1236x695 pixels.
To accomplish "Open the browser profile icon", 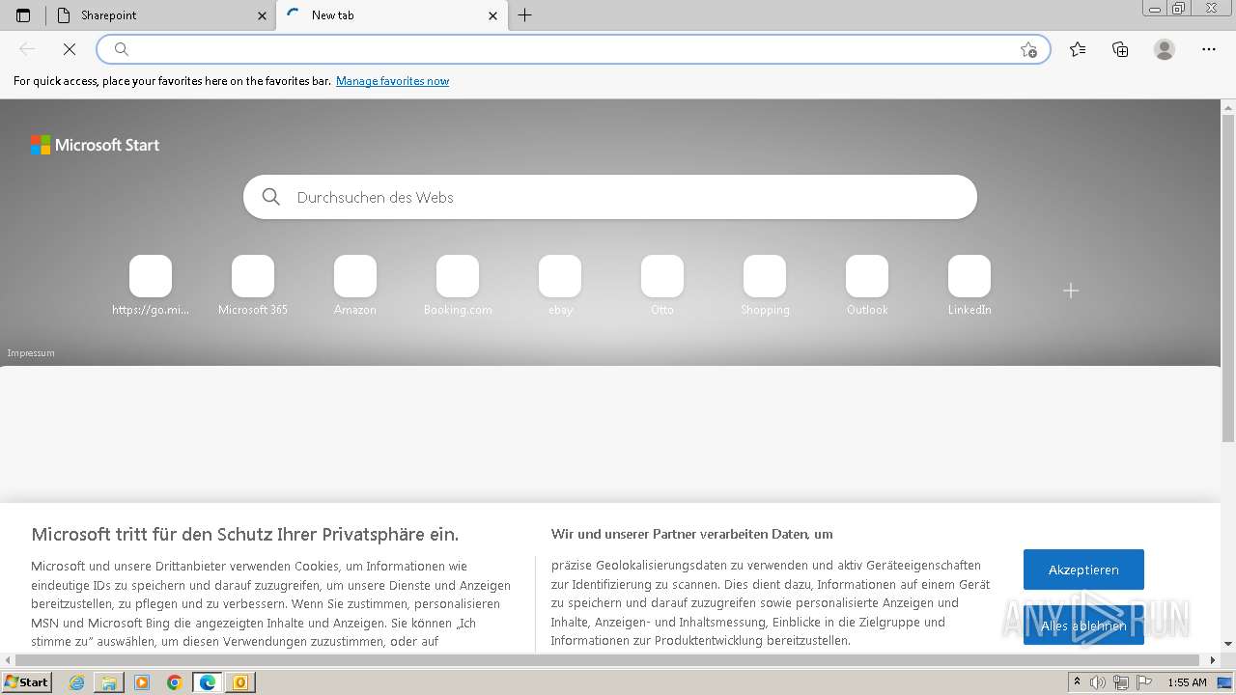I will (1165, 49).
